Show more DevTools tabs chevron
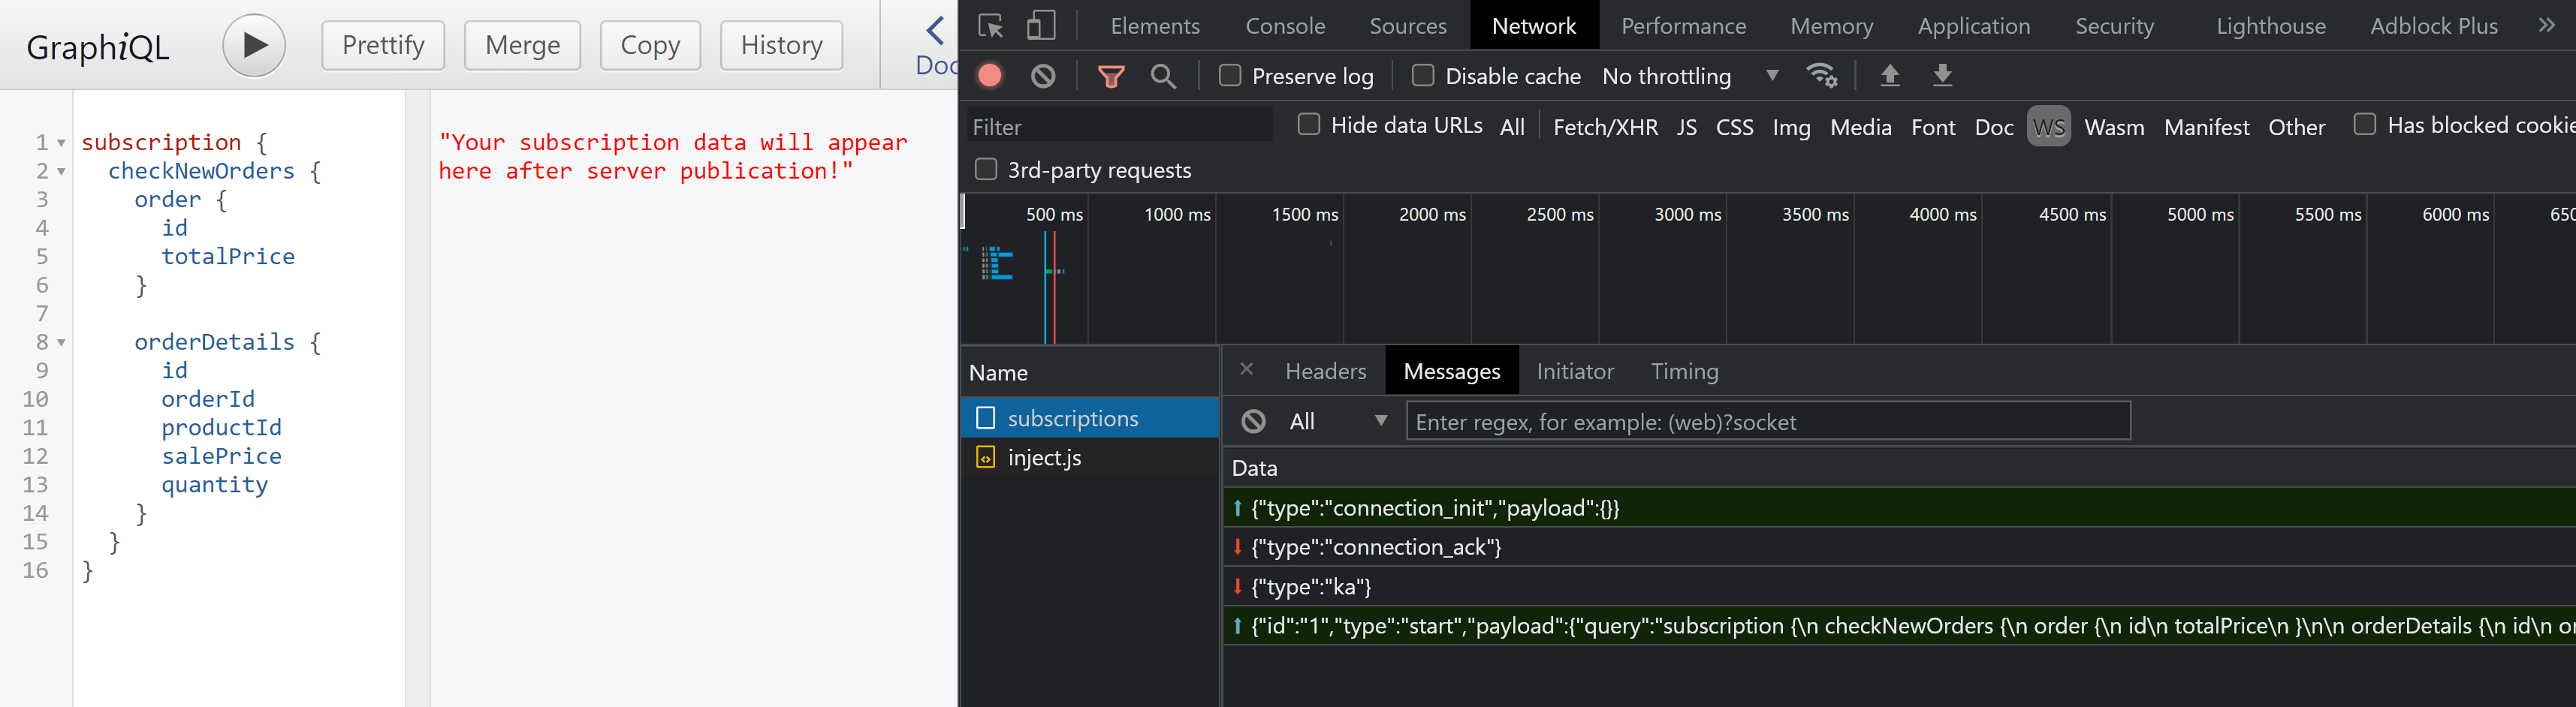The width and height of the screenshot is (2576, 707). 2546,26
